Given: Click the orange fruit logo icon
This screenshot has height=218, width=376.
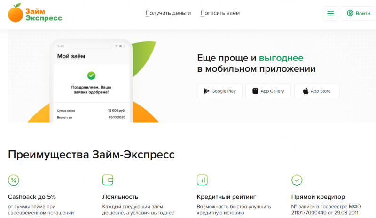Looking at the screenshot, I should (x=16, y=13).
